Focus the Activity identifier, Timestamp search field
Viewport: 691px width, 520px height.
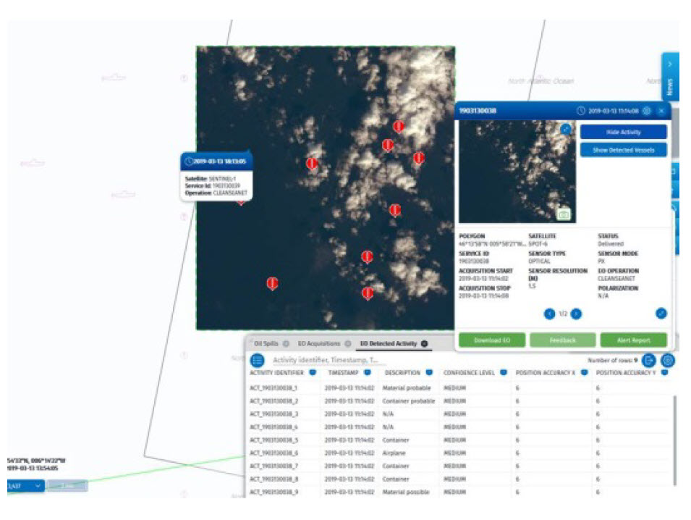pyautogui.click(x=328, y=361)
